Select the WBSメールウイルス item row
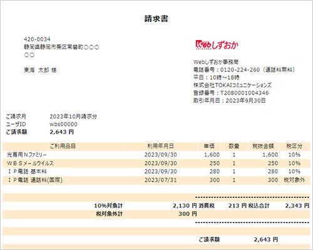This screenshot has width=313, height=250. [x=156, y=164]
